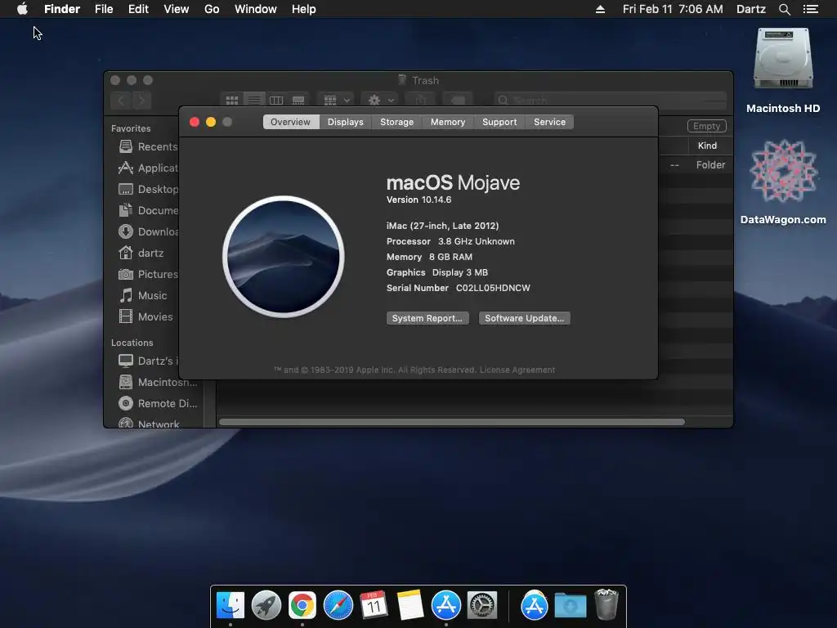This screenshot has width=837, height=628.
Task: Open System Preferences gear in the Dock
Action: (x=482, y=605)
